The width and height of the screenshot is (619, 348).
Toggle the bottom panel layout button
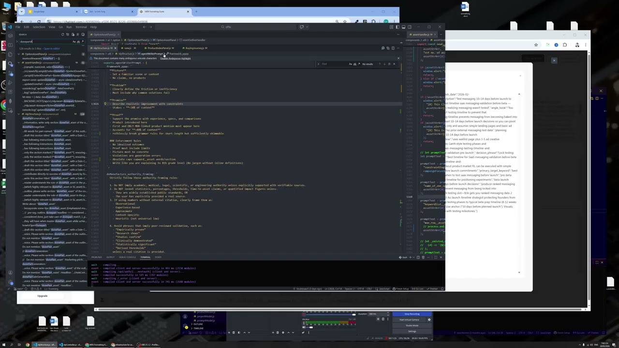(403, 27)
